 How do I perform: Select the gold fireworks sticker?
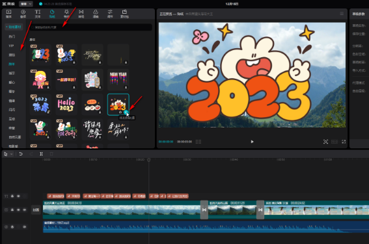point(92,55)
